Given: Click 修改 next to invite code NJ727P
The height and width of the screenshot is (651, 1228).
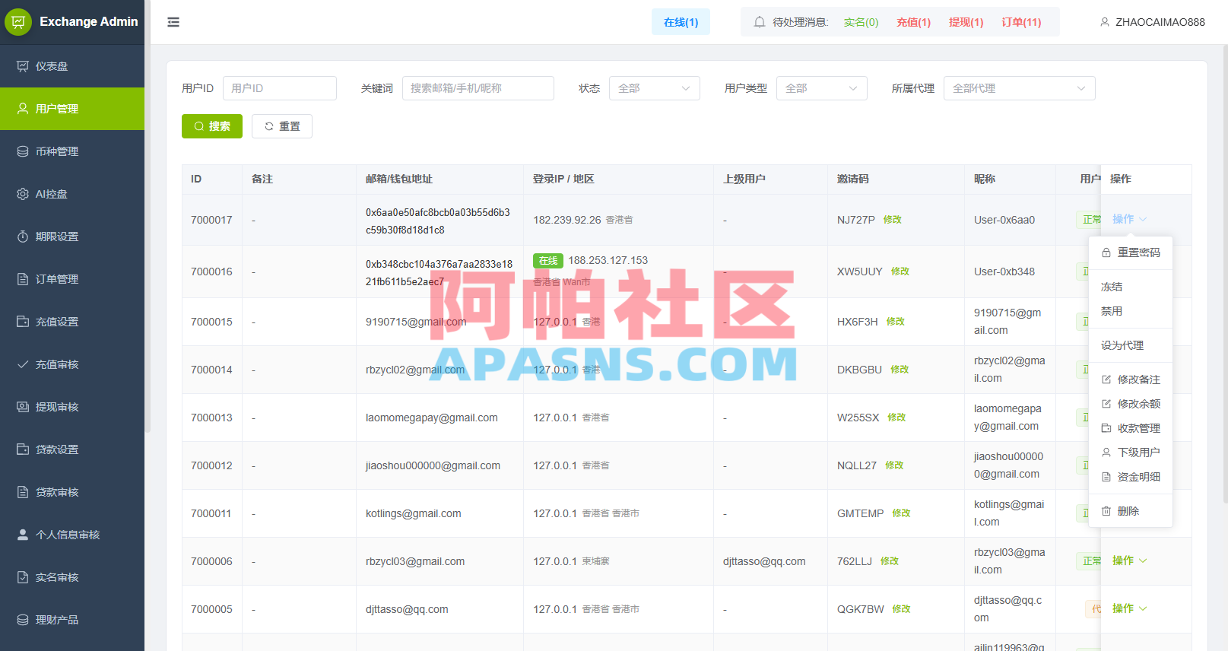Looking at the screenshot, I should tap(893, 220).
